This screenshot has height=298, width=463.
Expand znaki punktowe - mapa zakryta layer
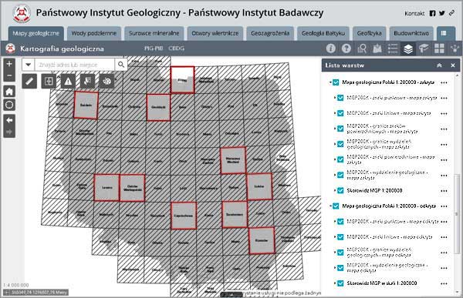point(335,98)
